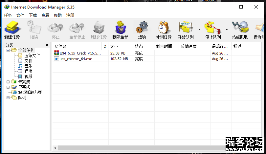Expand the 未完成 tree node
This screenshot has height=154, width=266.
(x=8, y=82)
